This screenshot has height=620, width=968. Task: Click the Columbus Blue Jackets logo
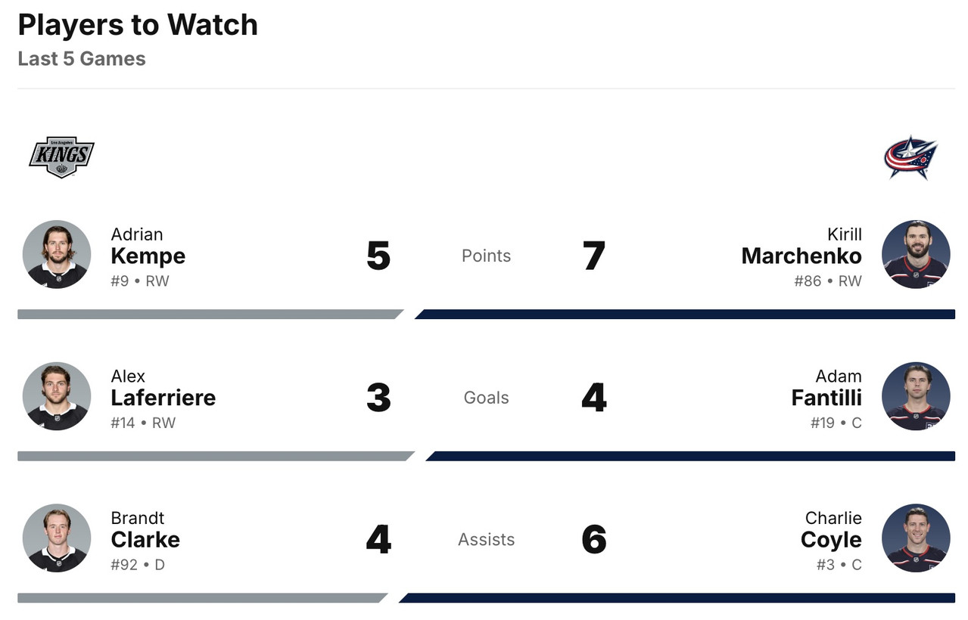click(910, 157)
